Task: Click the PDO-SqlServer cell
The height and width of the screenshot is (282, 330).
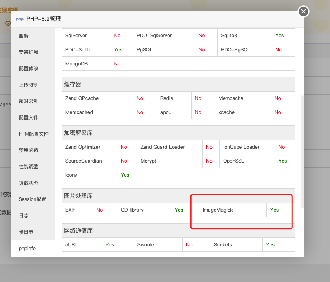Action: (164, 36)
